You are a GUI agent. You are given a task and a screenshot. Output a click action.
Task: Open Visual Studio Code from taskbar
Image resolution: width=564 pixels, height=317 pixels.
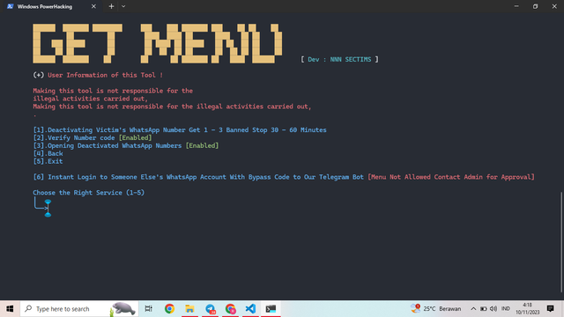(250, 309)
